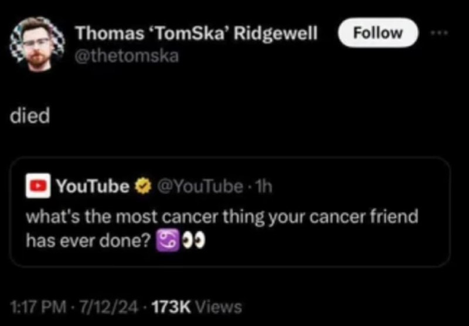
Task: Open the three-dot more options menu
Action: [x=439, y=33]
